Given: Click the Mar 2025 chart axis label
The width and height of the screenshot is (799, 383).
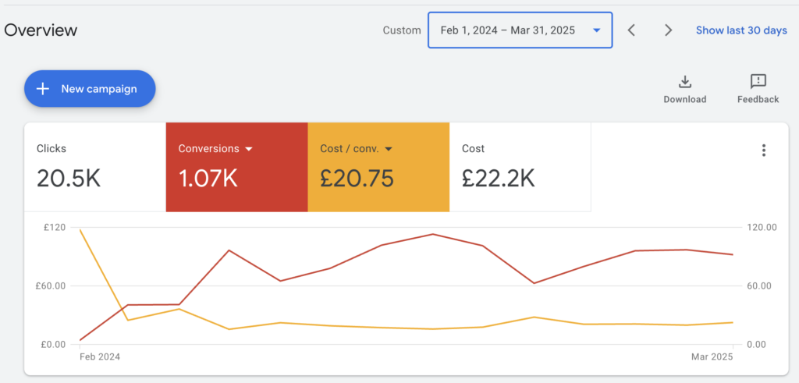Looking at the screenshot, I should (713, 356).
